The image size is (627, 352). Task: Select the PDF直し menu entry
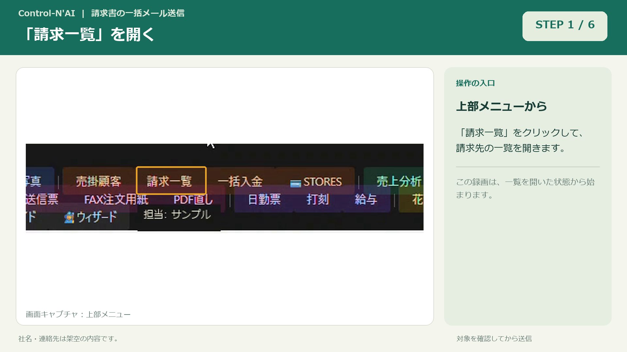click(x=193, y=199)
